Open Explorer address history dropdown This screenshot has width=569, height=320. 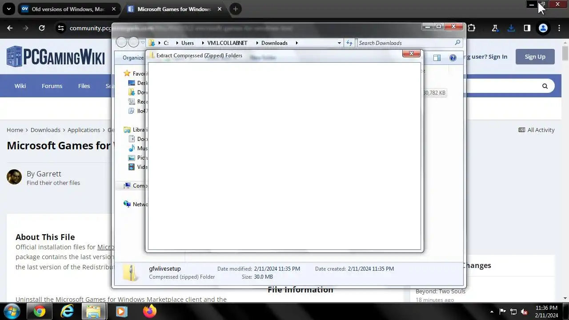(339, 43)
